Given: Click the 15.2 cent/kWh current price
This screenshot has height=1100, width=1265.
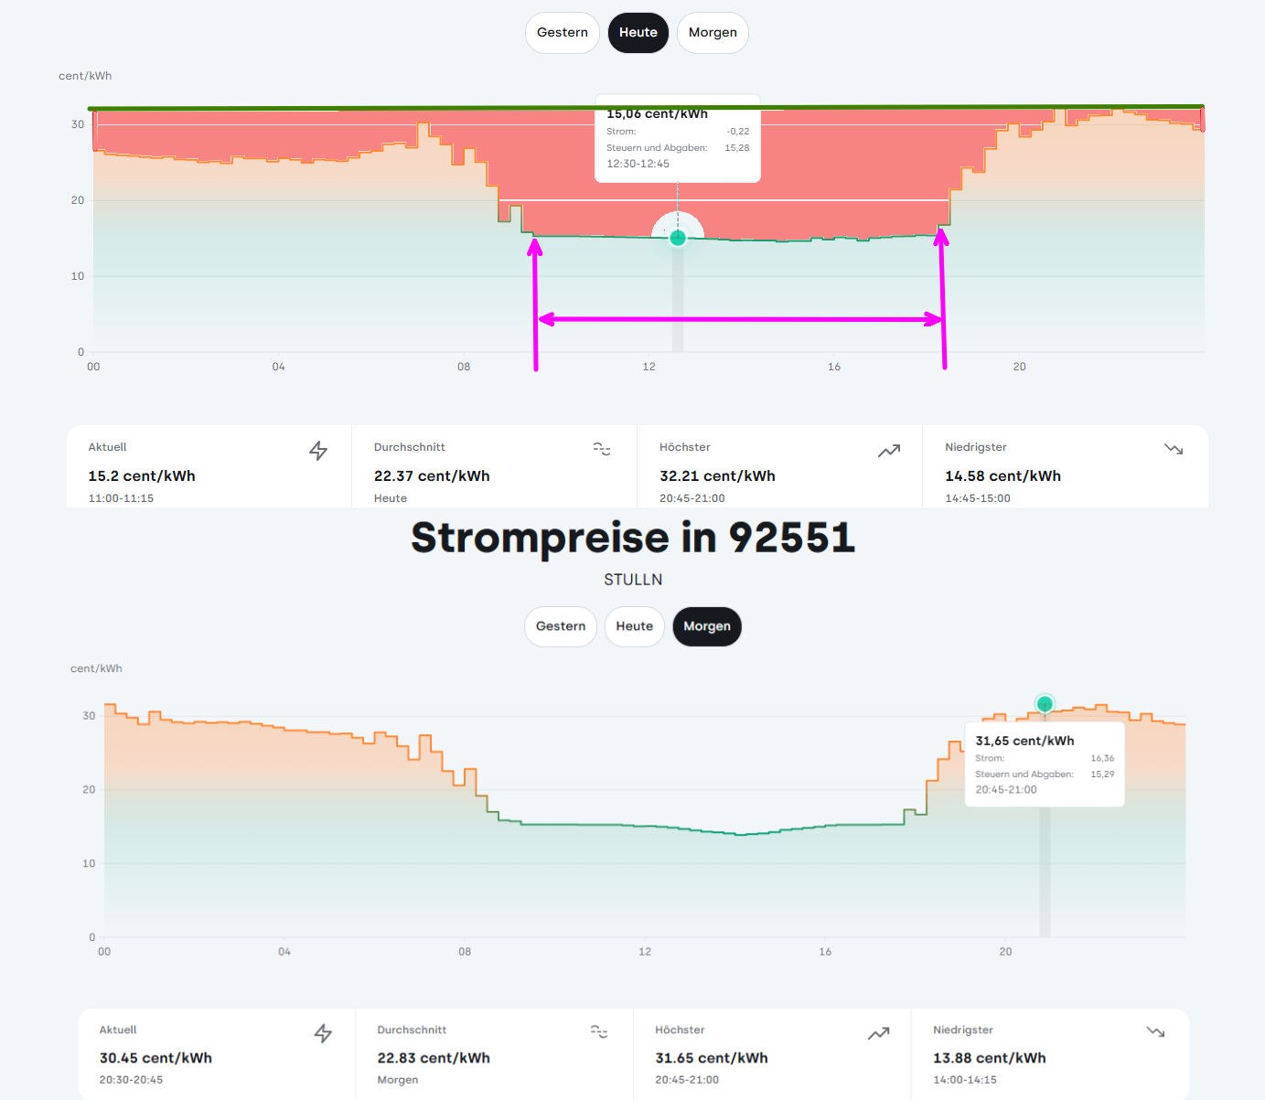Looking at the screenshot, I should coord(142,476).
